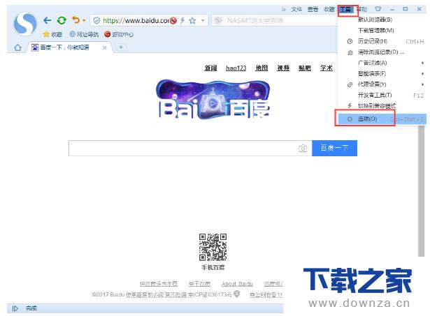Click the Sogou browser logo avatar
The height and width of the screenshot is (316, 430).
point(25,25)
